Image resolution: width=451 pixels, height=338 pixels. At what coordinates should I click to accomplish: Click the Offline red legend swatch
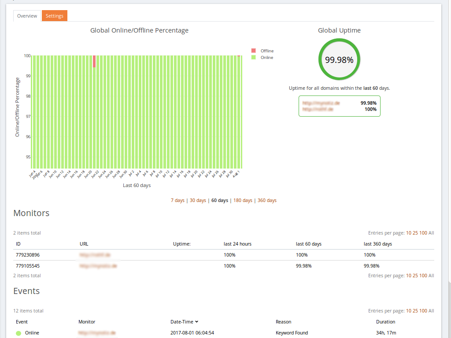pyautogui.click(x=253, y=51)
